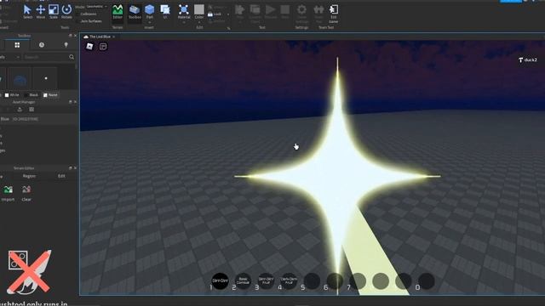545x306 pixels.
Task: Select empty hotbar slot 0
Action: (x=426, y=281)
